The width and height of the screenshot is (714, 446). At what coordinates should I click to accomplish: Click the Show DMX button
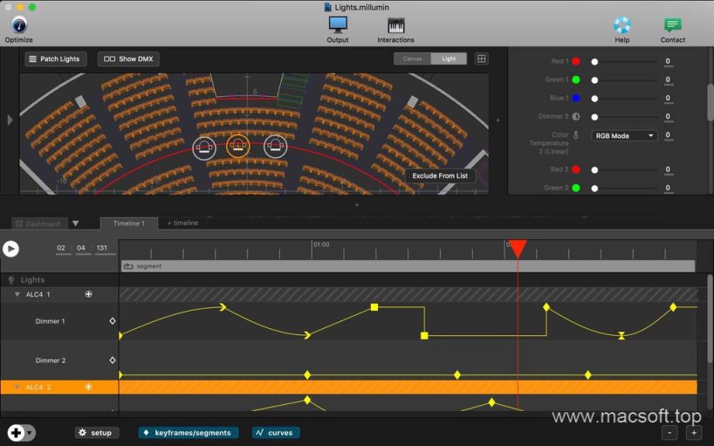point(128,59)
